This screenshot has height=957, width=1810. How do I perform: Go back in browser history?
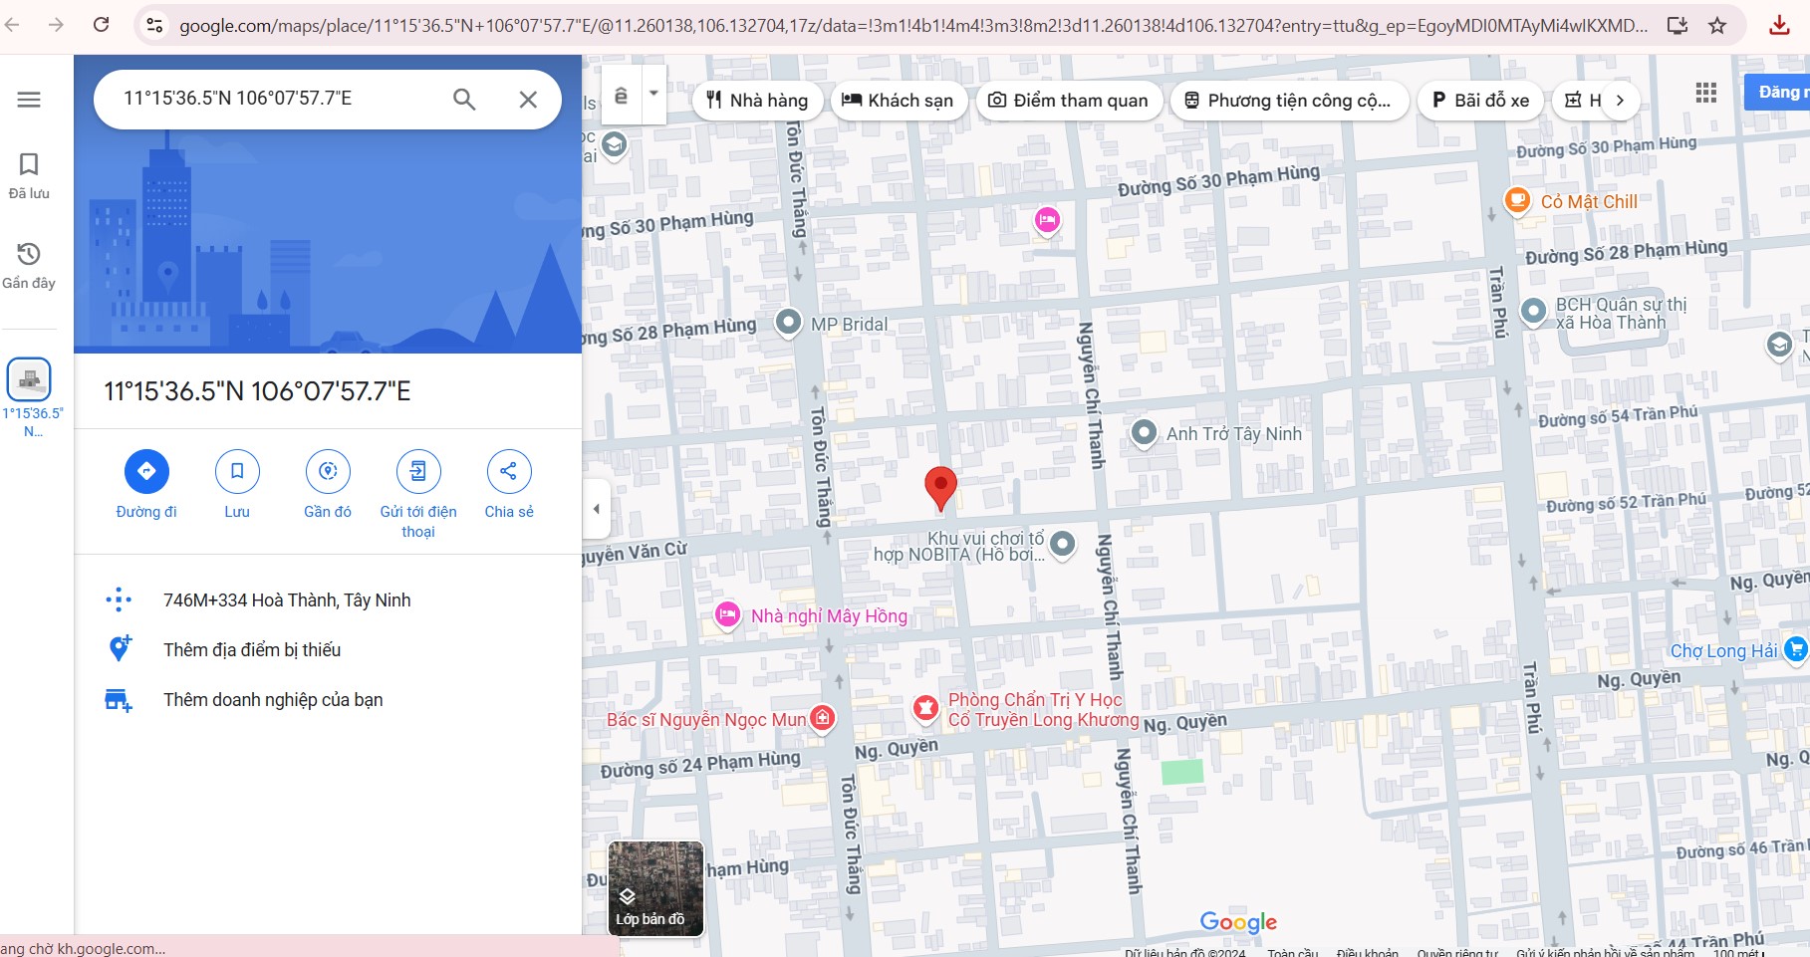click(x=12, y=25)
